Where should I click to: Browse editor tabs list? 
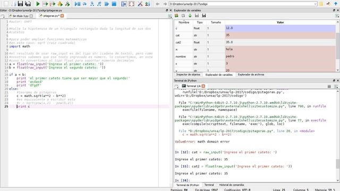[3, 16]
